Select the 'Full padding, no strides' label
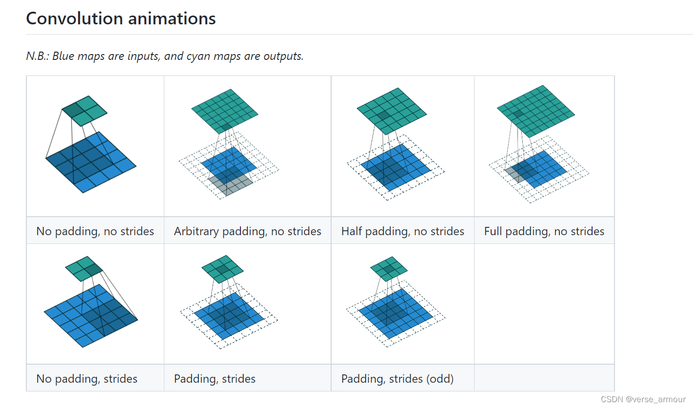Screen dimensions: 693x408 click(544, 231)
